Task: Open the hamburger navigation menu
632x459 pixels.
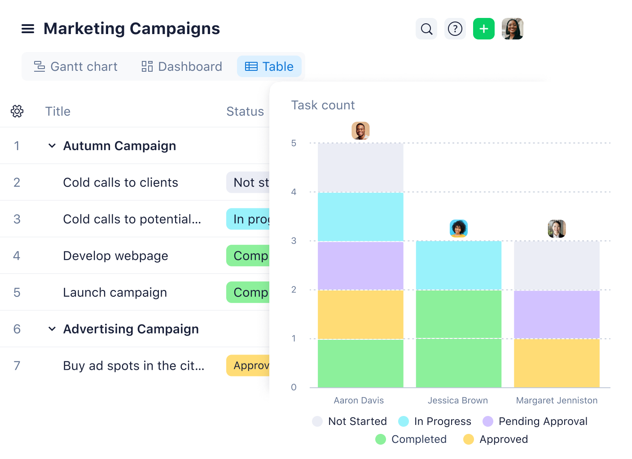Action: click(x=28, y=29)
